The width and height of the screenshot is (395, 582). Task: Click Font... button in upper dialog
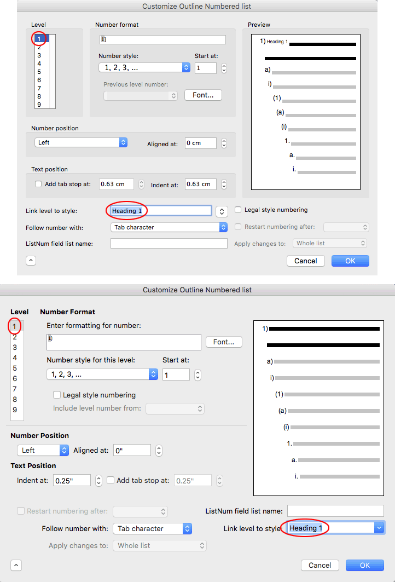[203, 95]
